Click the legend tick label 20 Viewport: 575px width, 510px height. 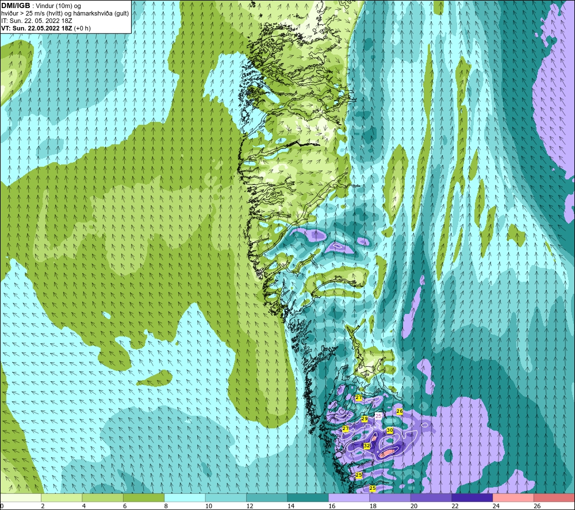414,506
